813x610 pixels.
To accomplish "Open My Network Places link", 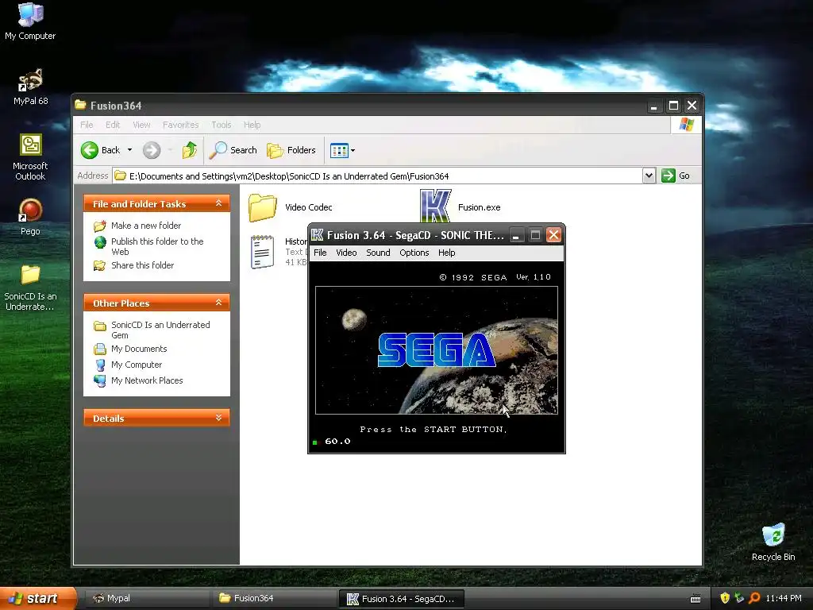I will click(x=147, y=380).
